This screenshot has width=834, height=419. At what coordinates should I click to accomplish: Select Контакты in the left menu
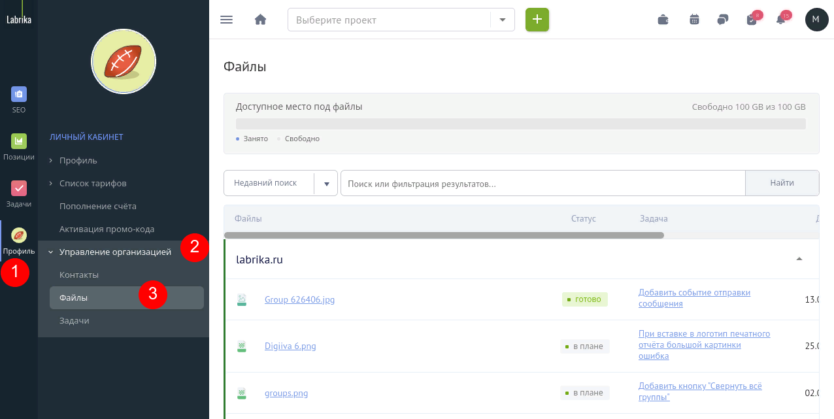coord(79,275)
